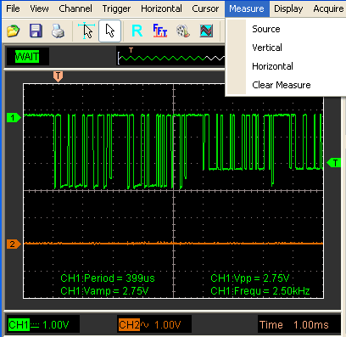Click the orange T horizontal trigger marker
The image size is (346, 337).
coord(58,76)
